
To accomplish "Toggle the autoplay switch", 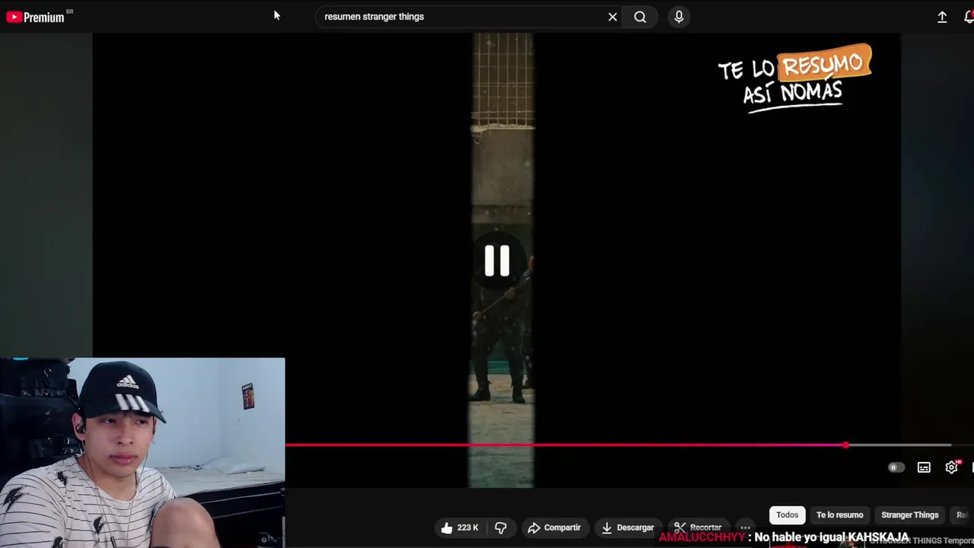I will [896, 467].
